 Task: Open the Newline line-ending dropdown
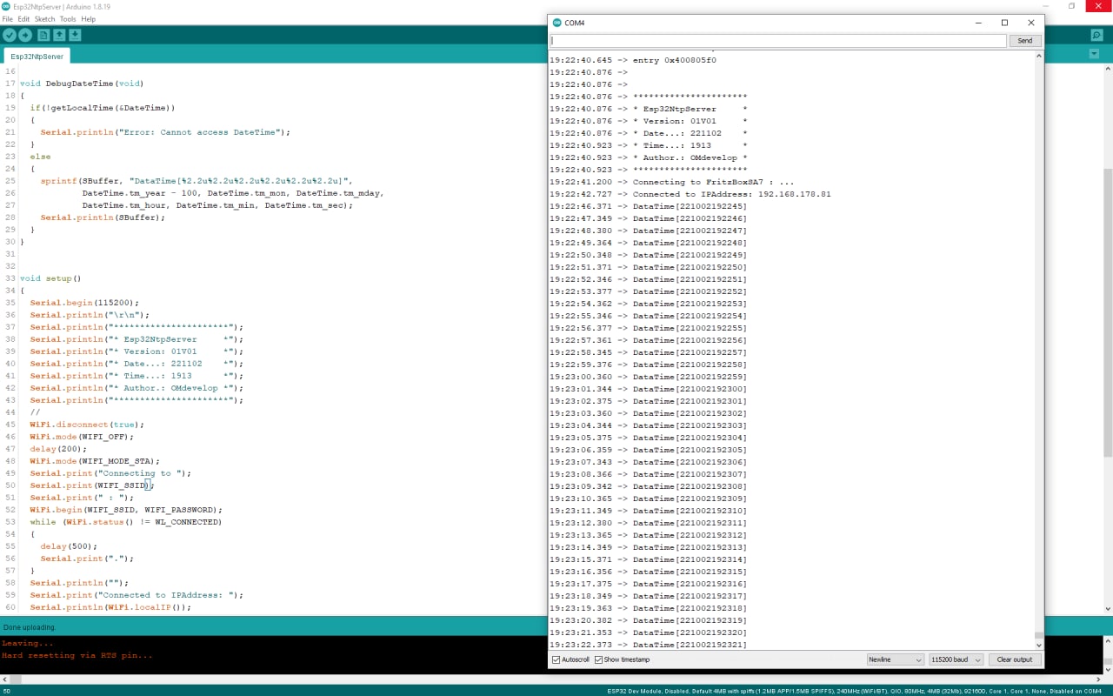pos(895,659)
